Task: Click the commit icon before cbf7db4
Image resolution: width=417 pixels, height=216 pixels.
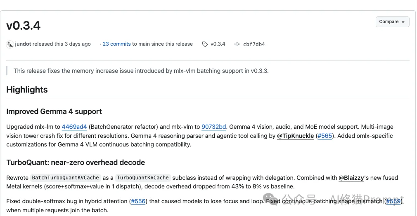Action: point(237,44)
